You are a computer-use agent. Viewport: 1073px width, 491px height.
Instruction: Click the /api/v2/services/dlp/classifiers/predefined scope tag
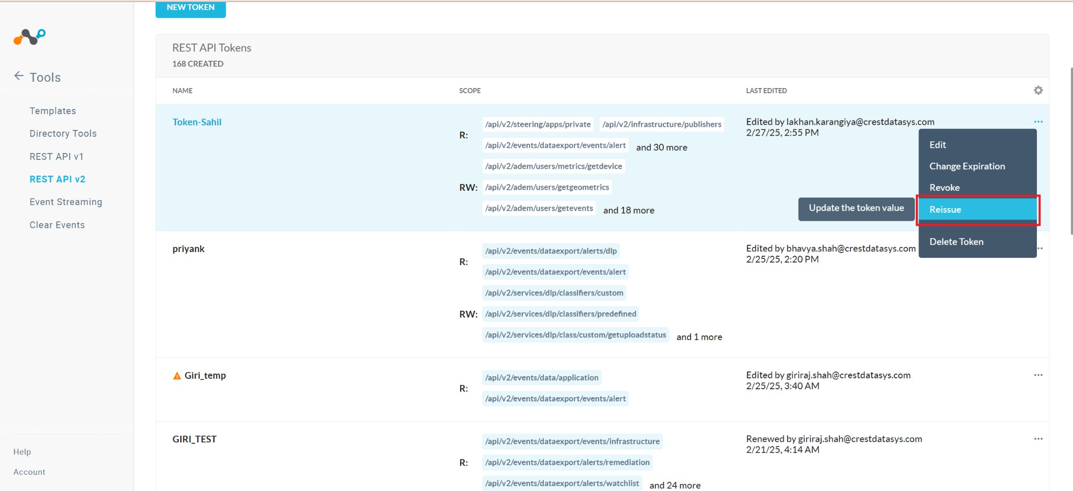(x=561, y=314)
